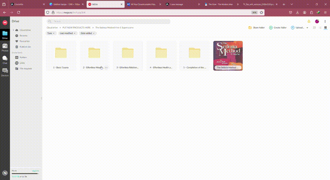Expand the Cloud drive tree arrow

pos(13,30)
